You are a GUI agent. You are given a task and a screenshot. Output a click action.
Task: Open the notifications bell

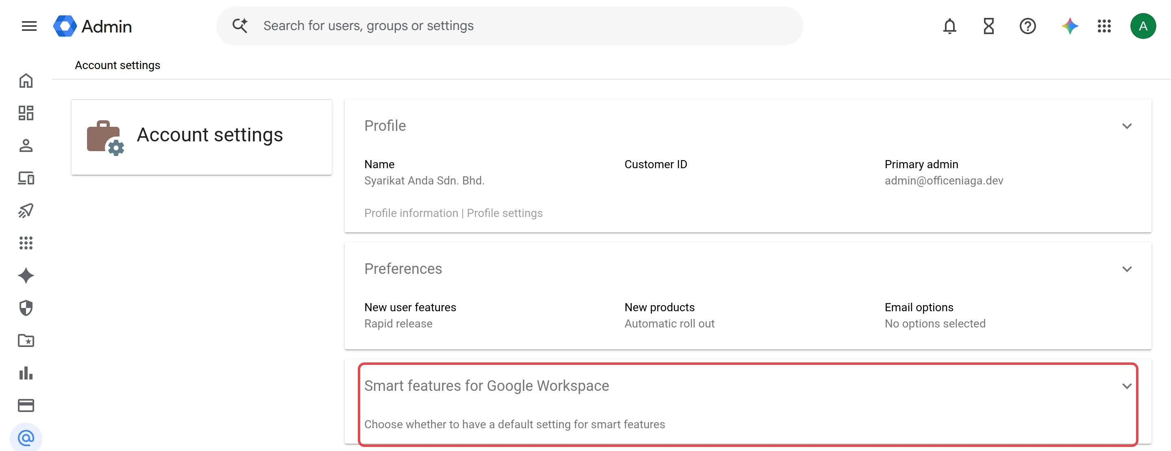click(x=949, y=26)
